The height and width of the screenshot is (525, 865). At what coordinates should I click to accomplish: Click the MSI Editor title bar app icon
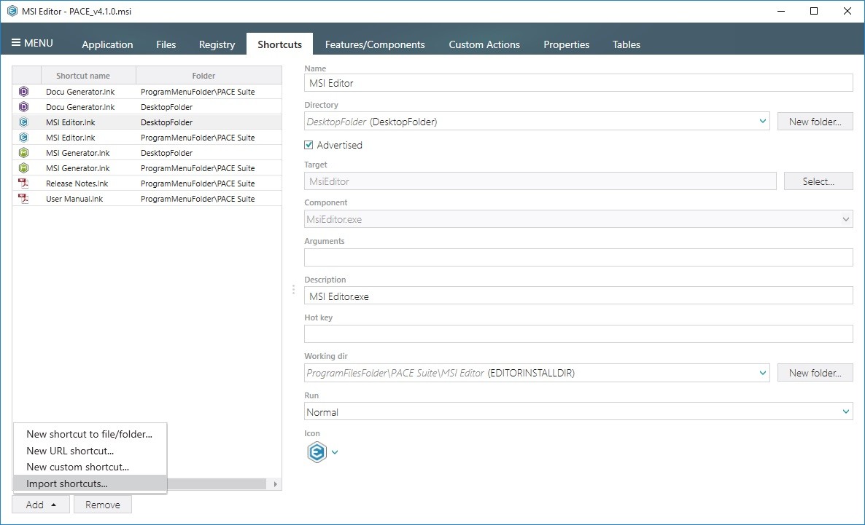point(12,11)
